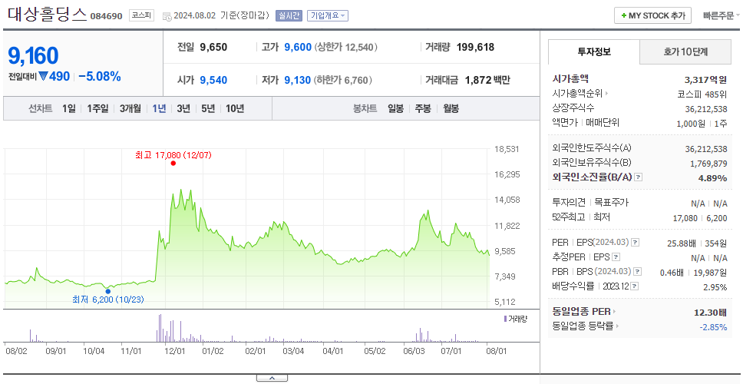Expand the 빠른주문 dropdown
This screenshot has height=384, width=743.
pos(722,15)
